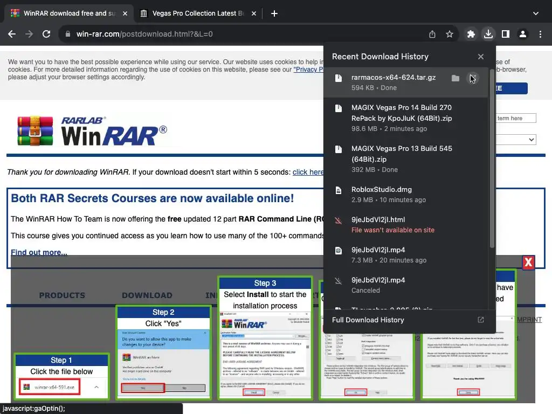Click the '9jeJbdVl2jI.html' filename

coord(378,220)
